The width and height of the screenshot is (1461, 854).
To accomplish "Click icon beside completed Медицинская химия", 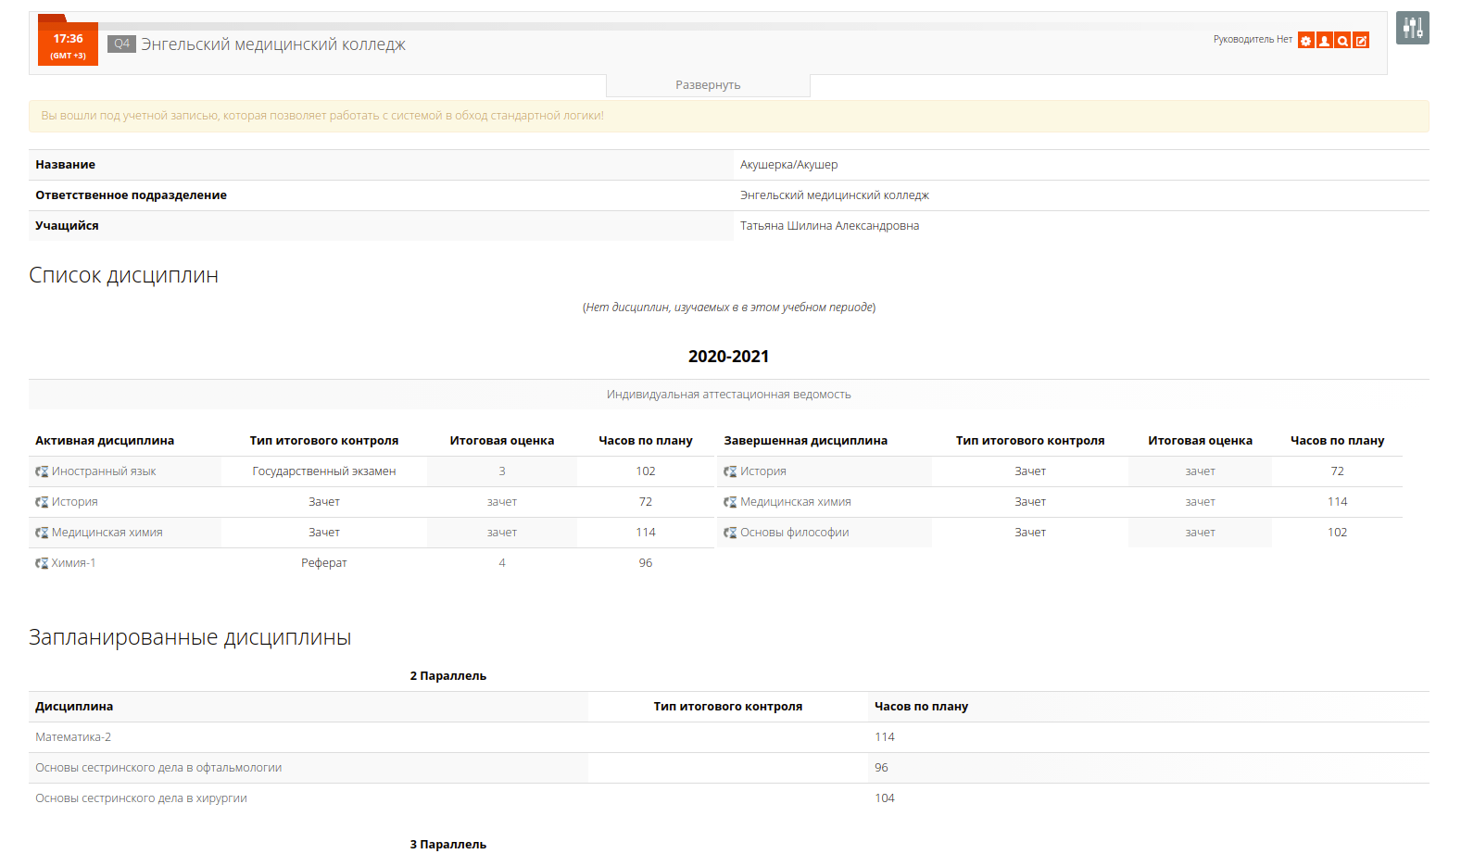I will click(730, 502).
